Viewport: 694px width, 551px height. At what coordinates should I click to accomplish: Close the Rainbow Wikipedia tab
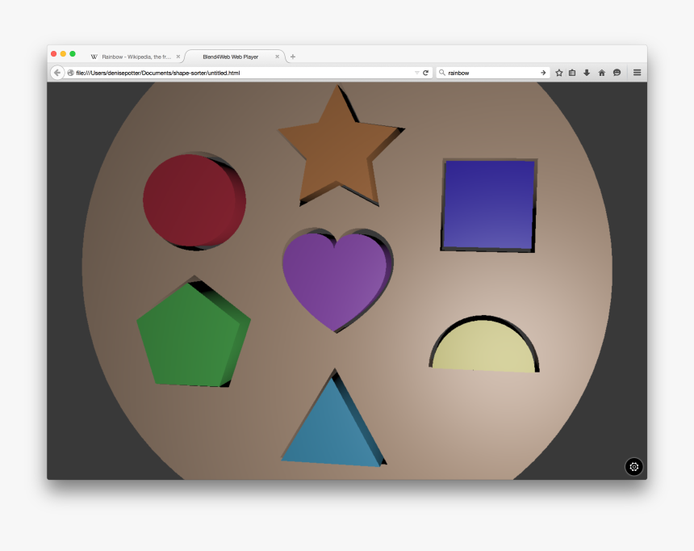(x=178, y=57)
